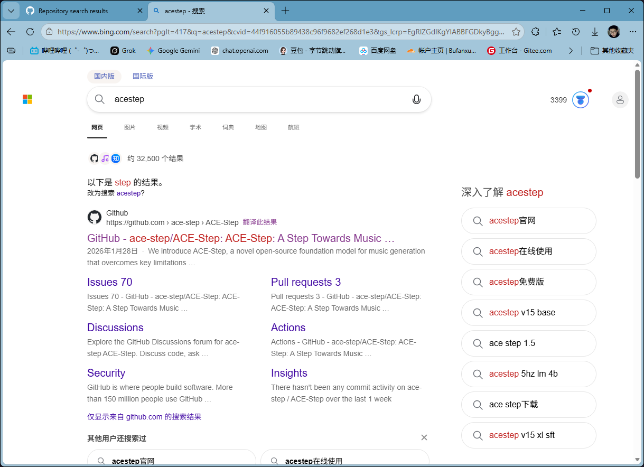Open the Pull requests 3 sublink
Viewport: 644px width, 467px height.
[306, 282]
